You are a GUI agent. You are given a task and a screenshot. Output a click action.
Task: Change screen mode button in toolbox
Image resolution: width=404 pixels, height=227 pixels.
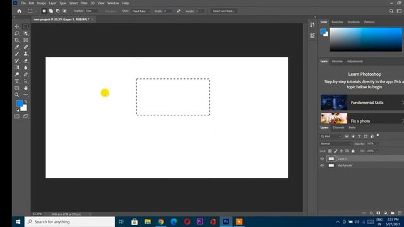click(x=26, y=117)
